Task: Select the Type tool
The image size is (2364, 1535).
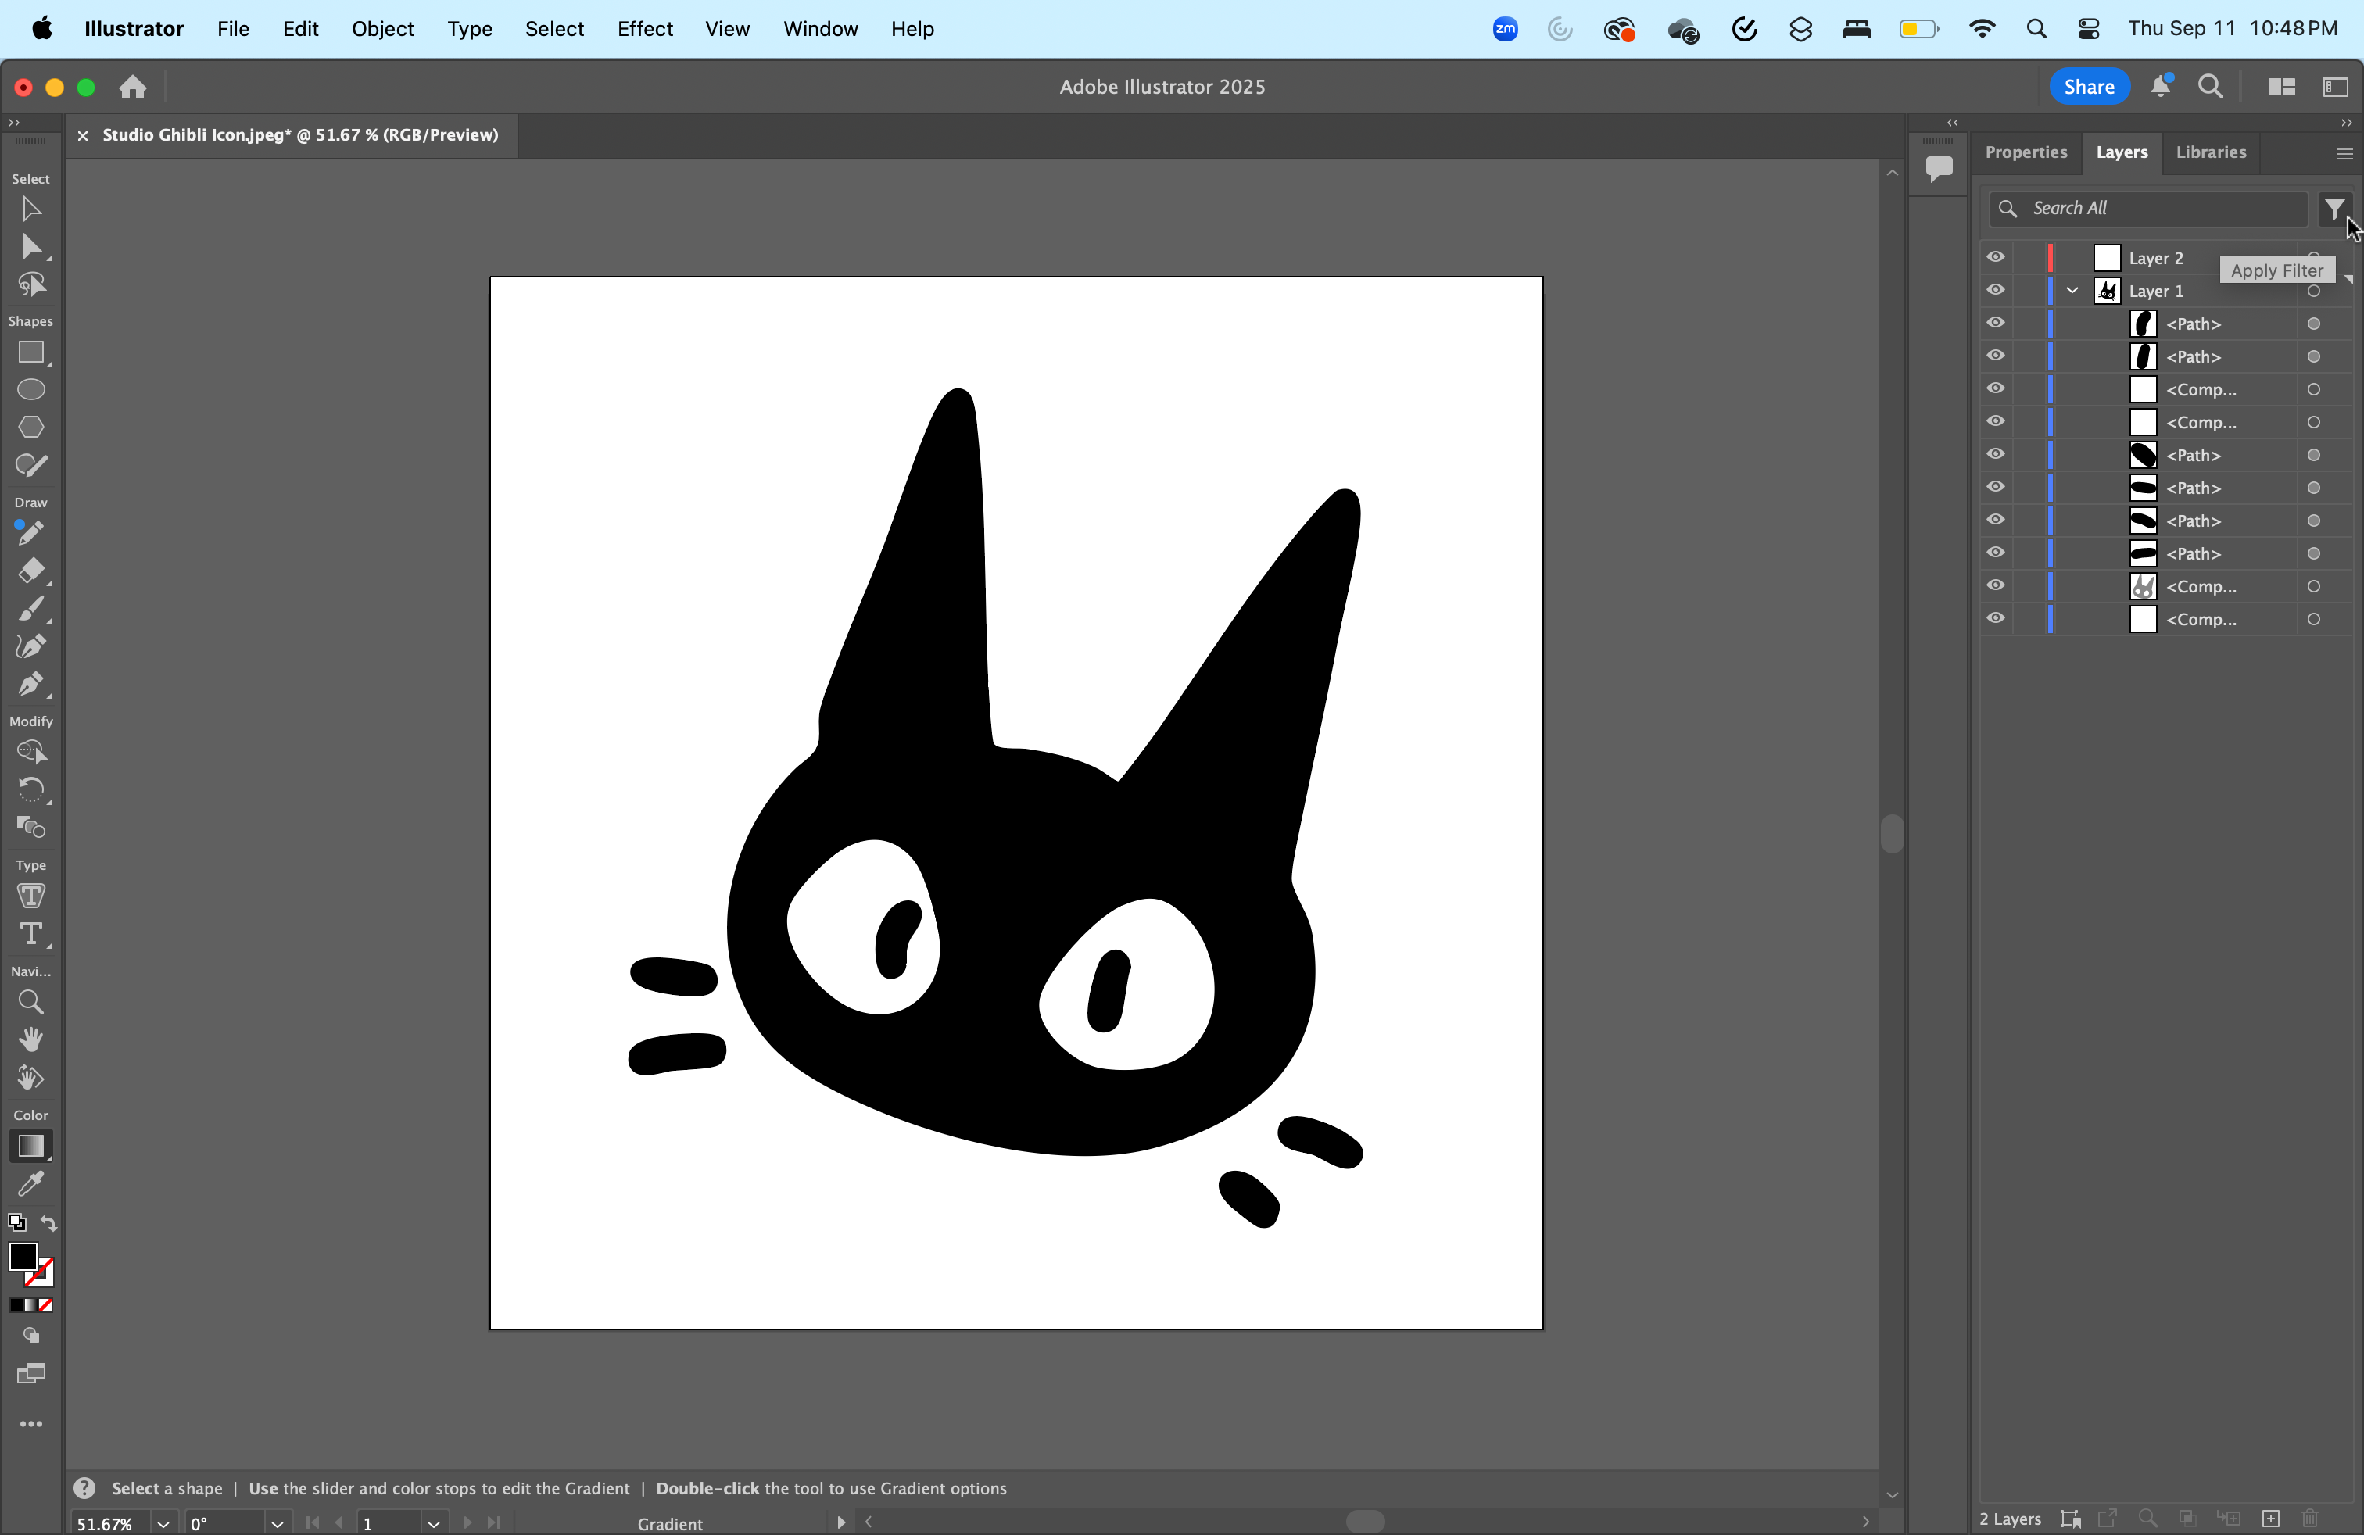Action: 30,934
